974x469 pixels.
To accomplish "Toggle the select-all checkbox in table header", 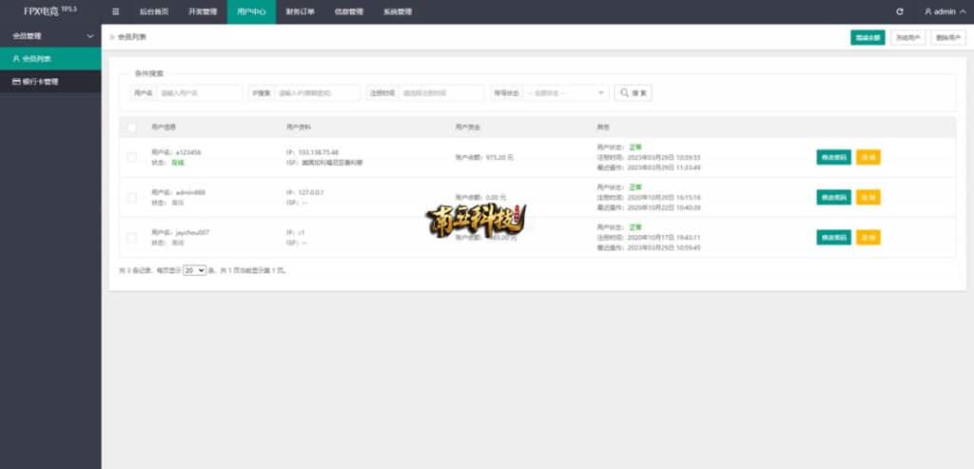I will coord(131,127).
